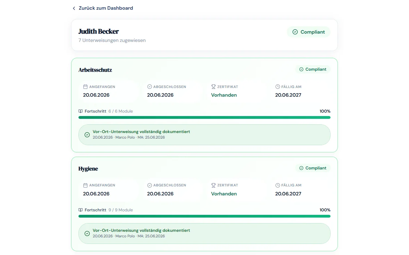This screenshot has width=409, height=255.
Task: Click the calendar icon next to Angefangen in Hygiene
Action: point(85,185)
